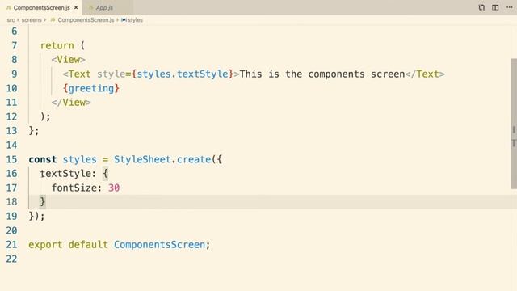
Task: Click the open changes compare icon
Action: click(481, 7)
